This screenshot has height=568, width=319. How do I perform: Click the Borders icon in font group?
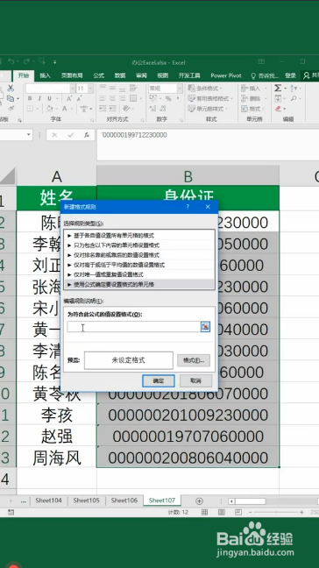pos(30,109)
